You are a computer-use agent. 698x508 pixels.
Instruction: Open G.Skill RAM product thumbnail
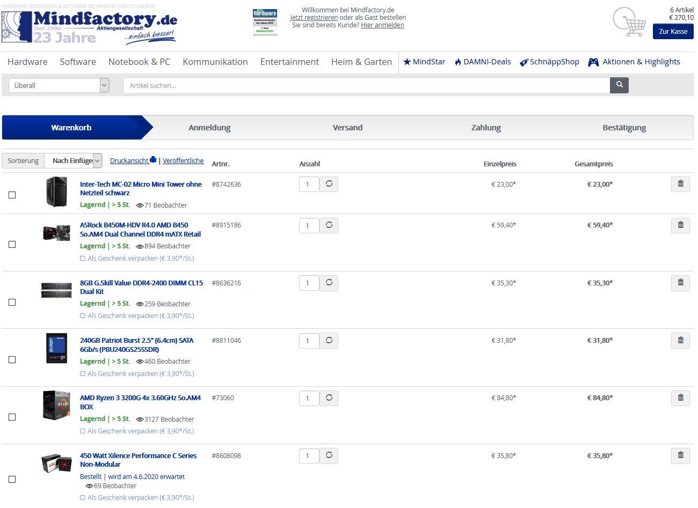pyautogui.click(x=56, y=290)
